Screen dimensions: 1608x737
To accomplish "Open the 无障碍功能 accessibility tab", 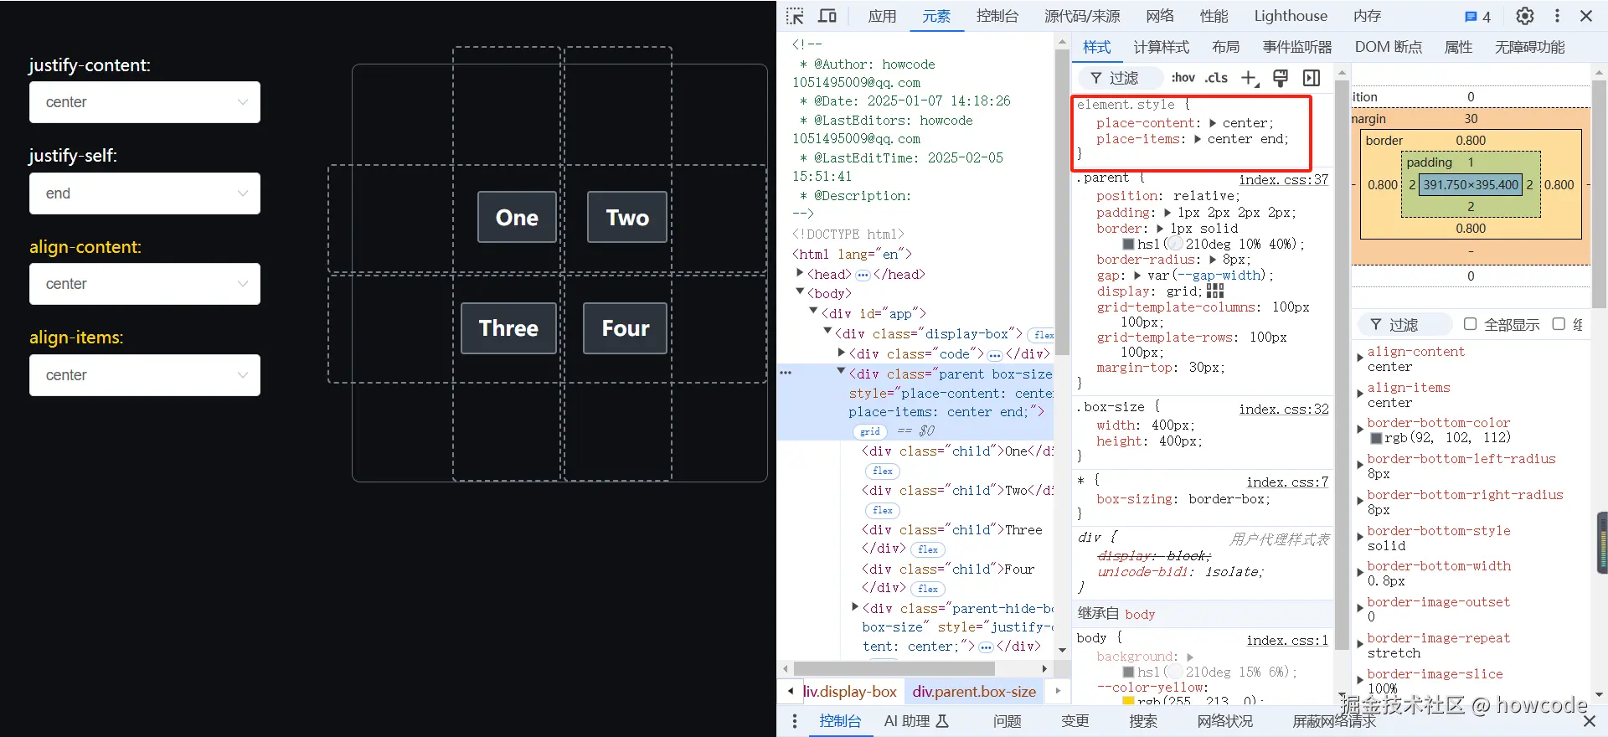I will click(x=1529, y=47).
